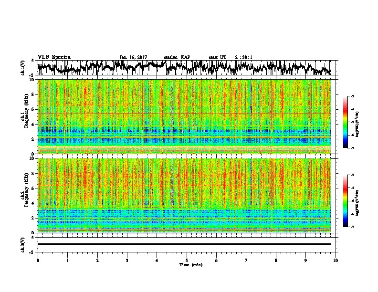Click the "4" kHz tick on ch.1 spectrogram
This screenshot has height=292, width=378.
tap(33, 125)
